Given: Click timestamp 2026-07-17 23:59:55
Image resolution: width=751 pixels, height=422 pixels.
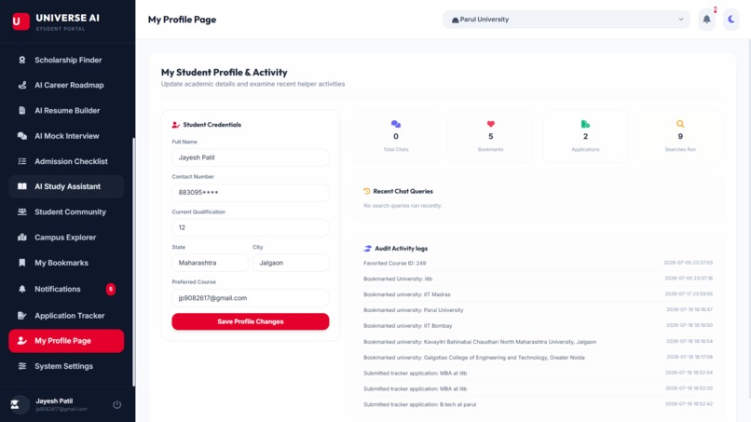Looking at the screenshot, I should (x=689, y=294).
